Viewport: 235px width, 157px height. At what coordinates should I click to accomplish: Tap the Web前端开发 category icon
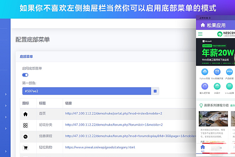(x=217, y=72)
